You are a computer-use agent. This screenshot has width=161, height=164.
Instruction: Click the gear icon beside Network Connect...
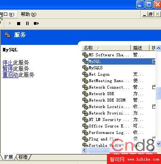click(x=85, y=87)
